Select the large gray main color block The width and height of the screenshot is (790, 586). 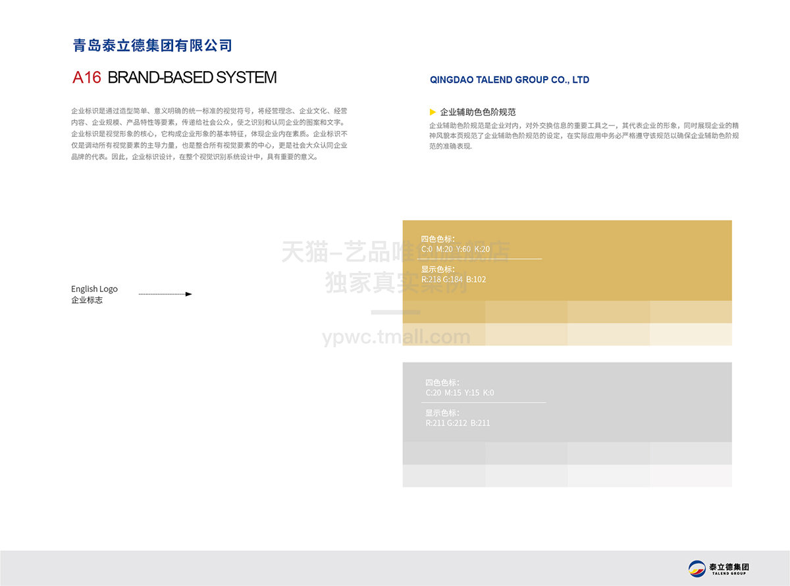pyautogui.click(x=567, y=402)
